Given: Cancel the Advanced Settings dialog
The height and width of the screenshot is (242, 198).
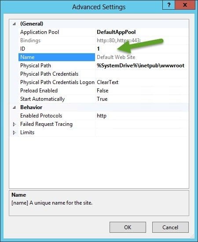Looking at the screenshot, I should pos(170,227).
